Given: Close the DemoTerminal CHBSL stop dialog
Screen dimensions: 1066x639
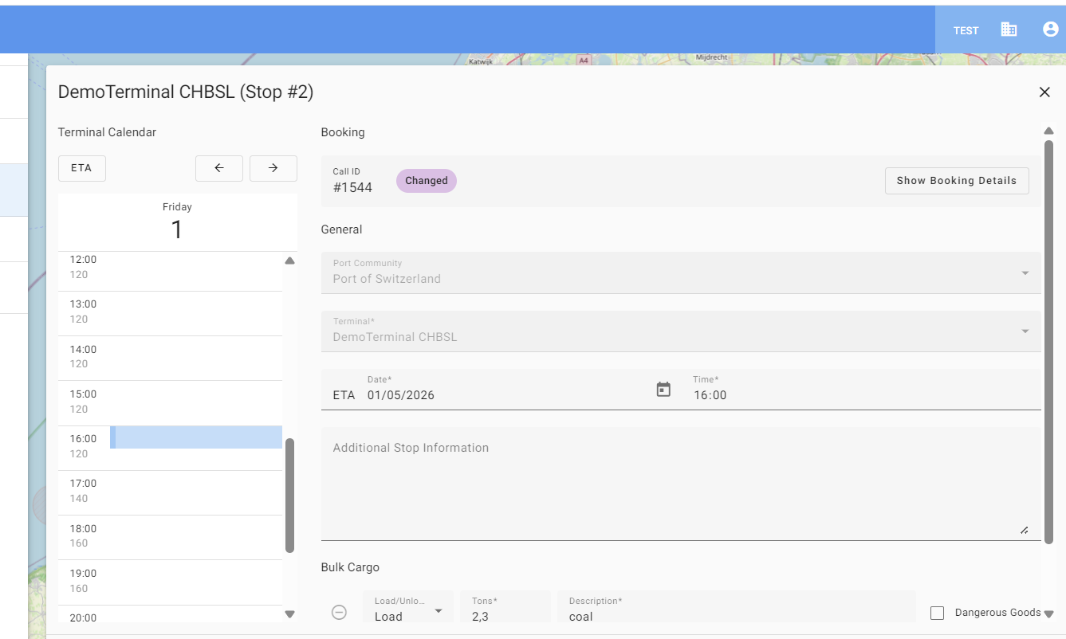Looking at the screenshot, I should tap(1044, 92).
